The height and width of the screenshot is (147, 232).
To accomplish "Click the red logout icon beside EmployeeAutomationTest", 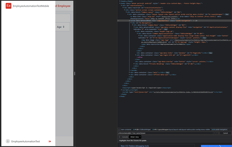I will pyautogui.click(x=50, y=141).
